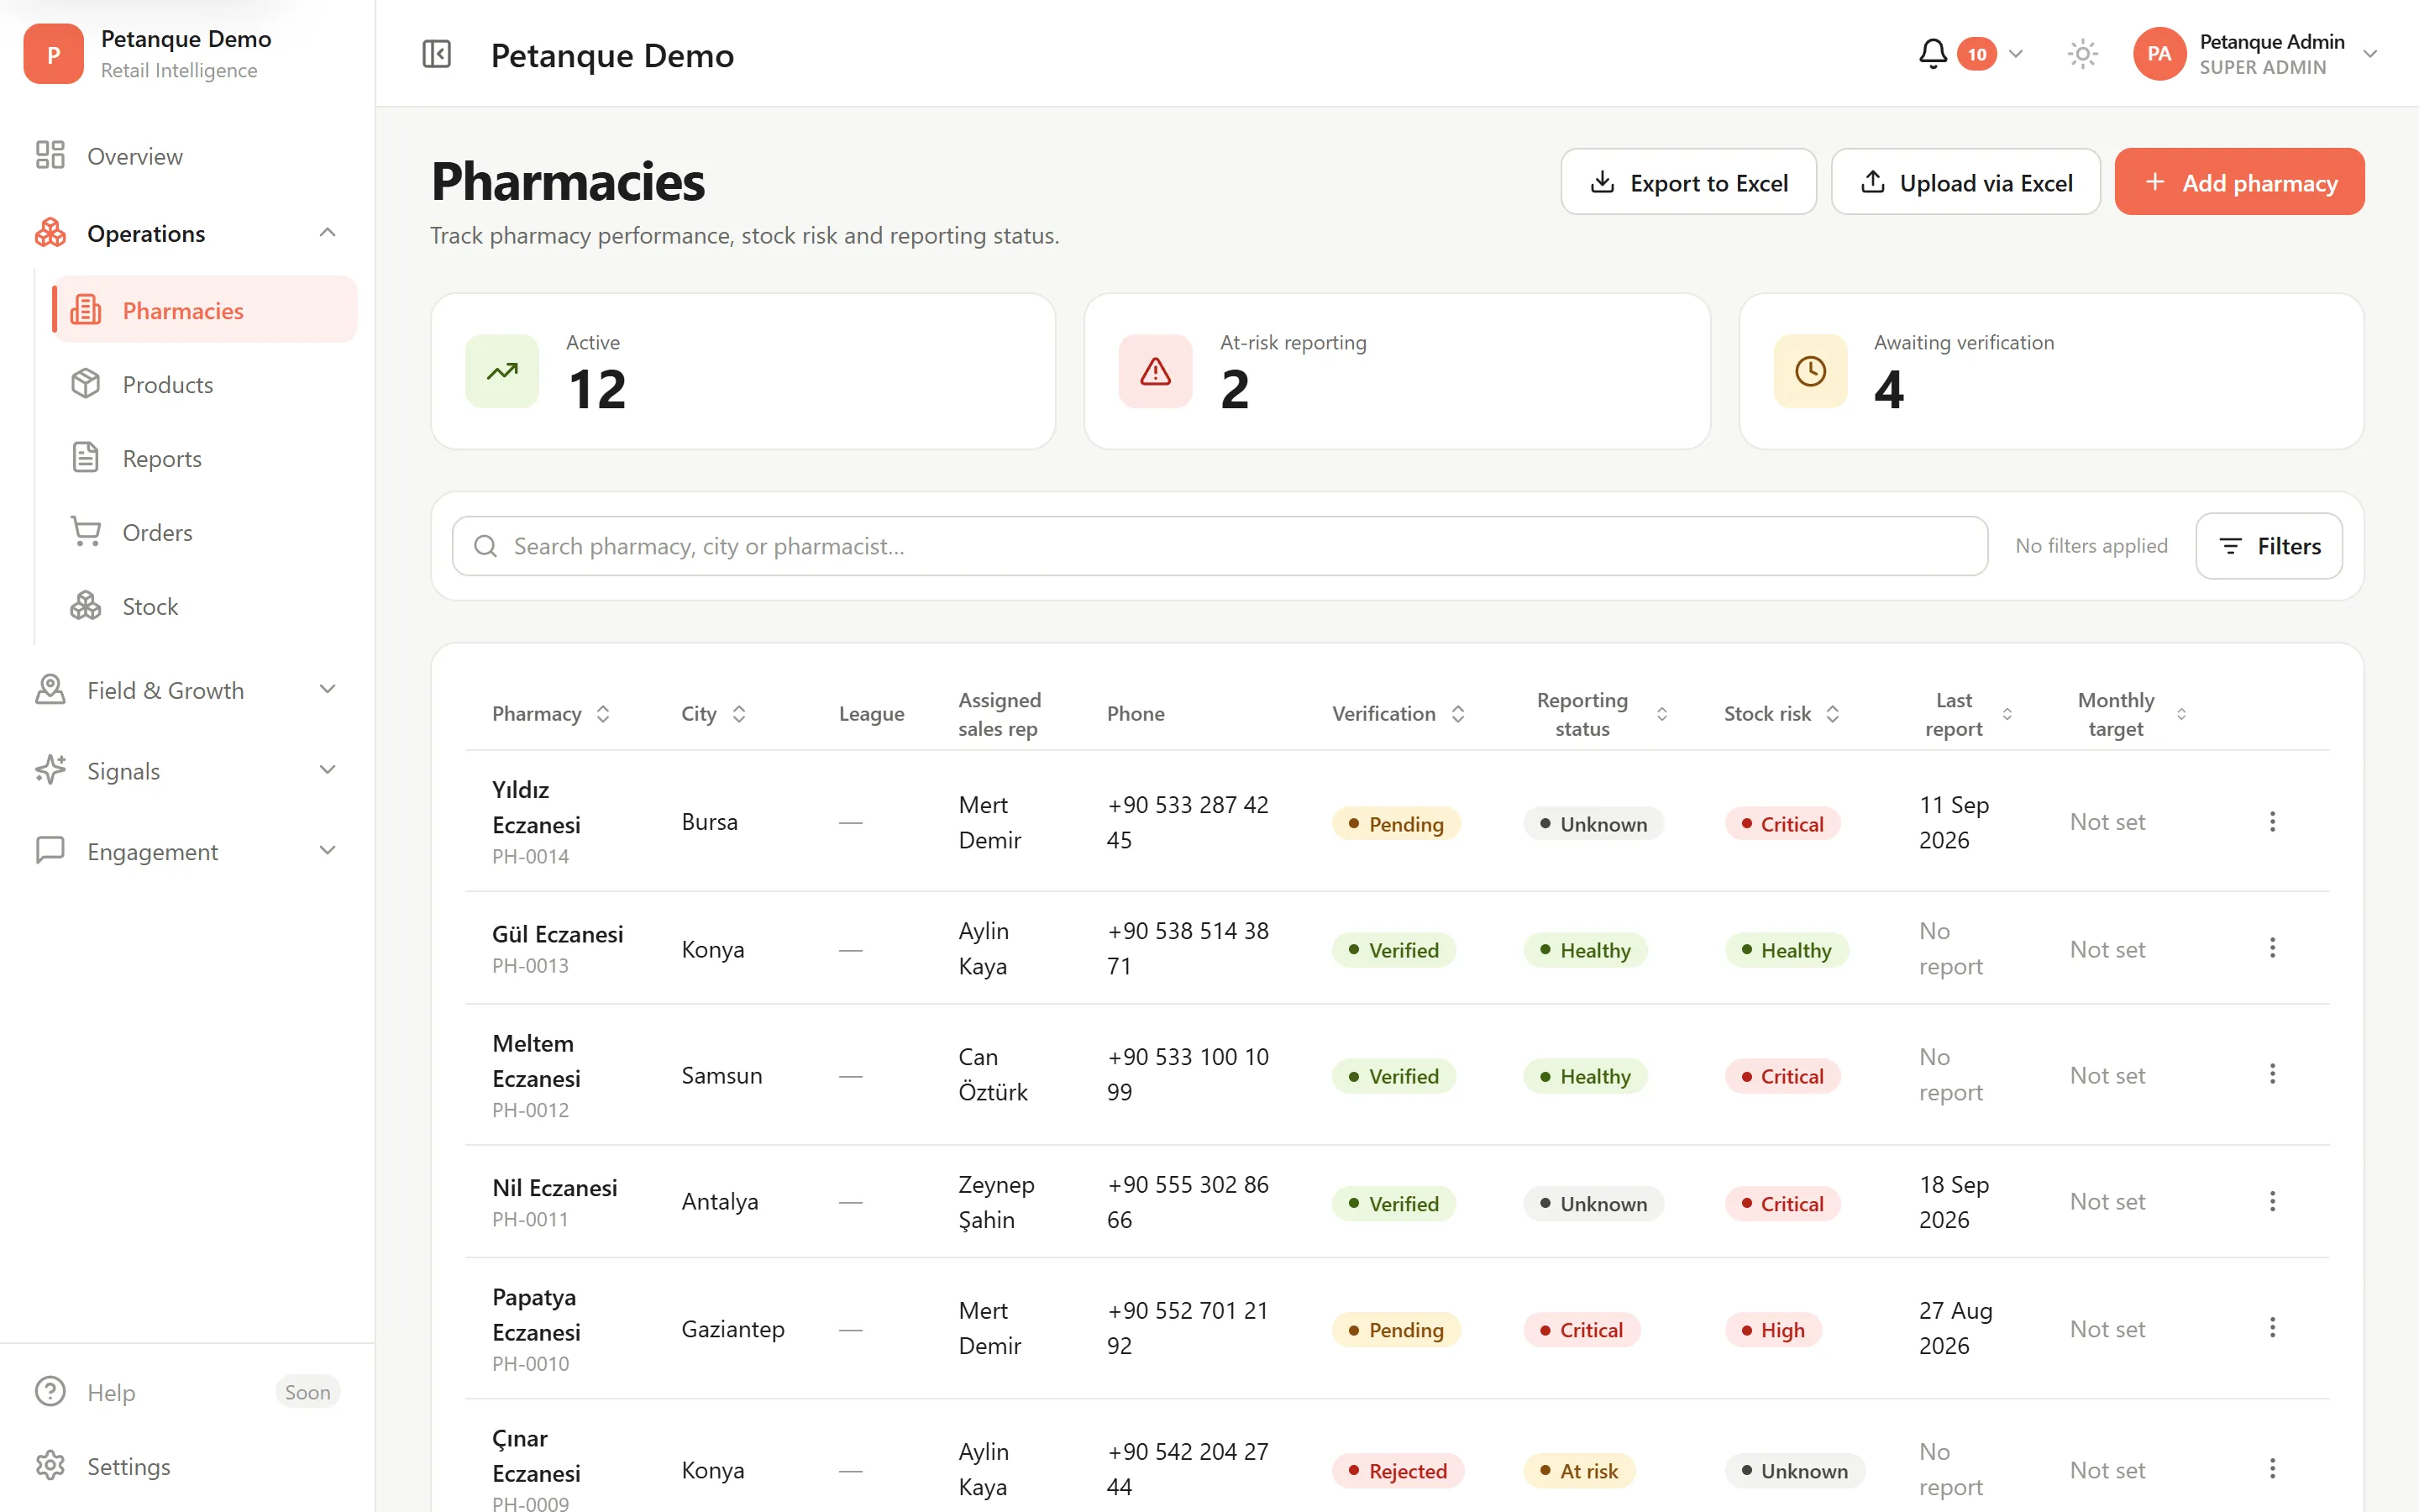2419x1512 pixels.
Task: Click the Petanque Demo logo tile
Action: point(53,54)
